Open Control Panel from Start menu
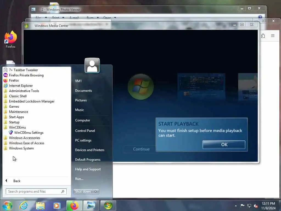 pyautogui.click(x=85, y=131)
